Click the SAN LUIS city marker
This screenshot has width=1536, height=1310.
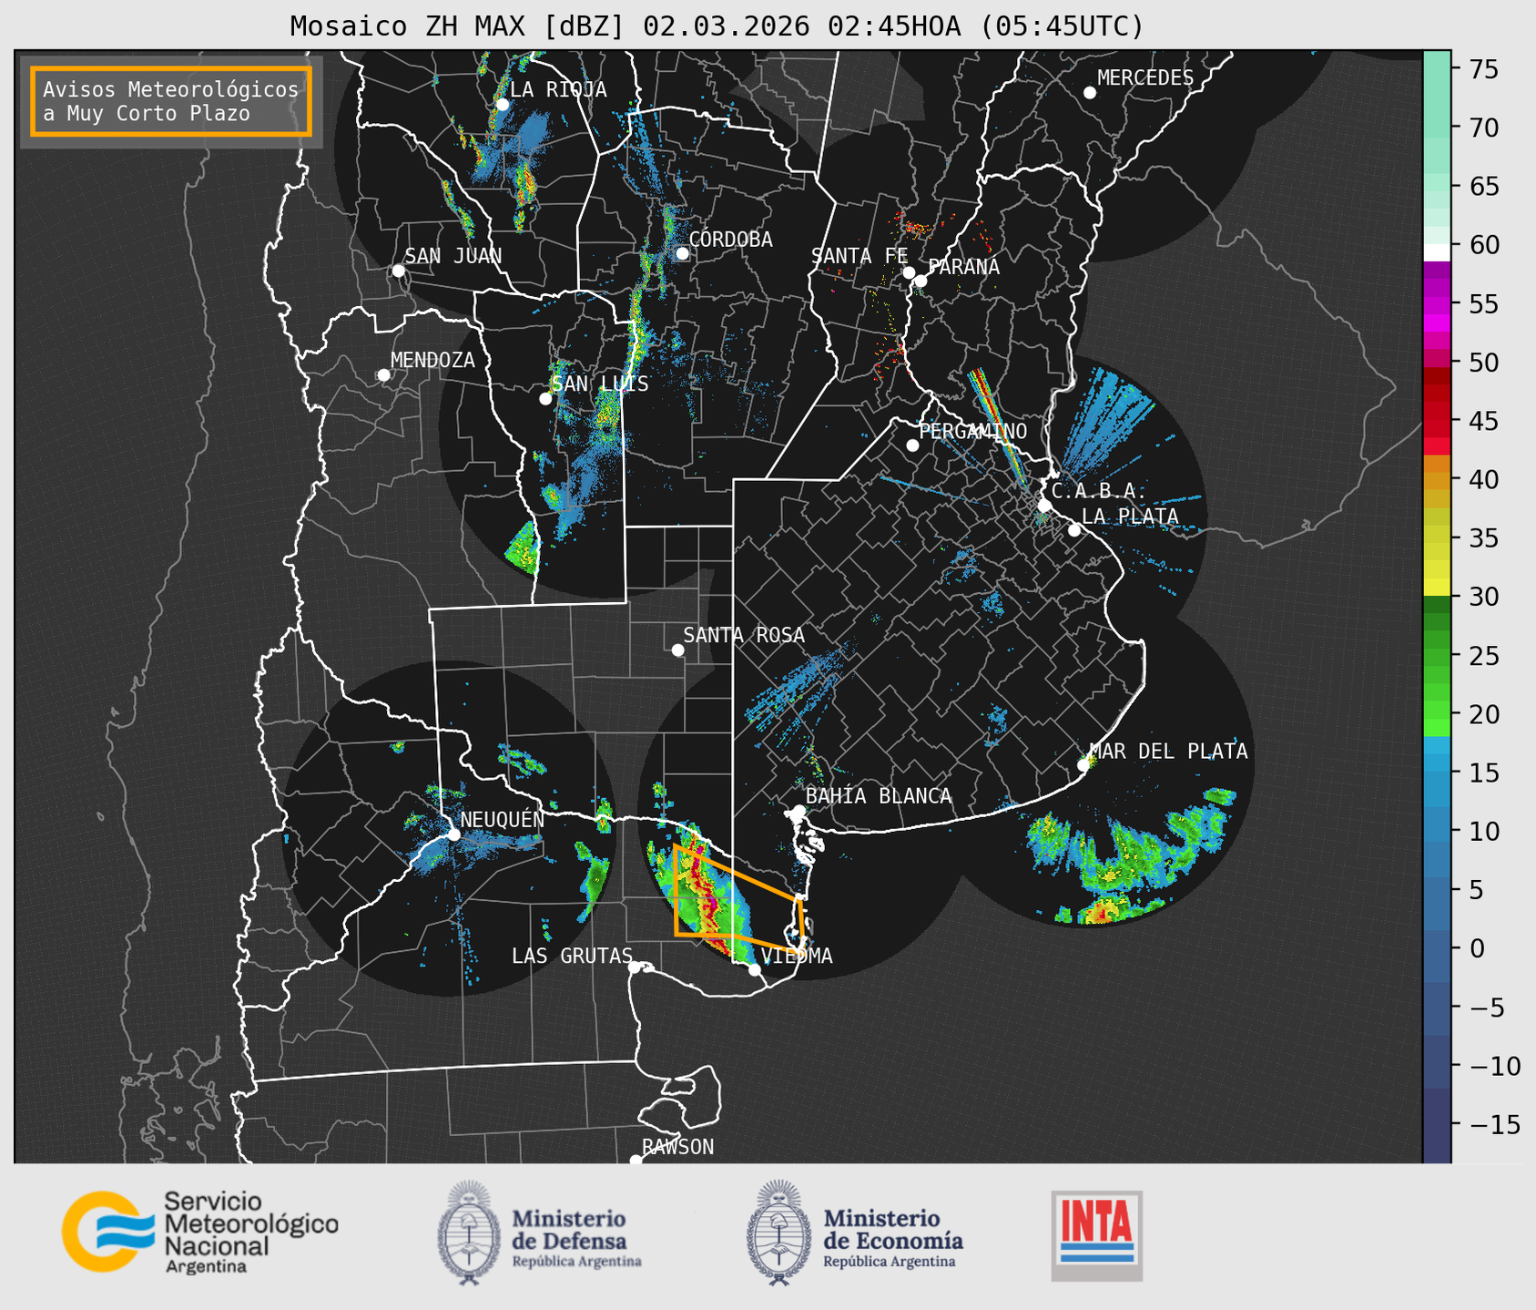point(545,399)
